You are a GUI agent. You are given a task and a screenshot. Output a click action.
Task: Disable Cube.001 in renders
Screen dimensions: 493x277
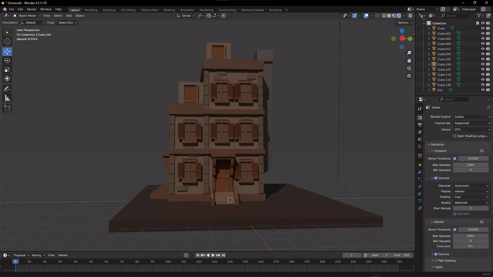[488, 34]
